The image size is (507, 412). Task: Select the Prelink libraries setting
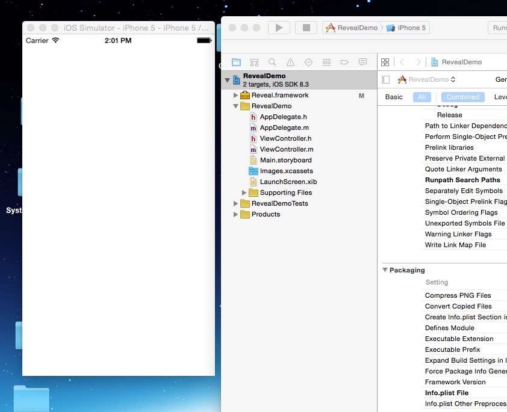[449, 147]
